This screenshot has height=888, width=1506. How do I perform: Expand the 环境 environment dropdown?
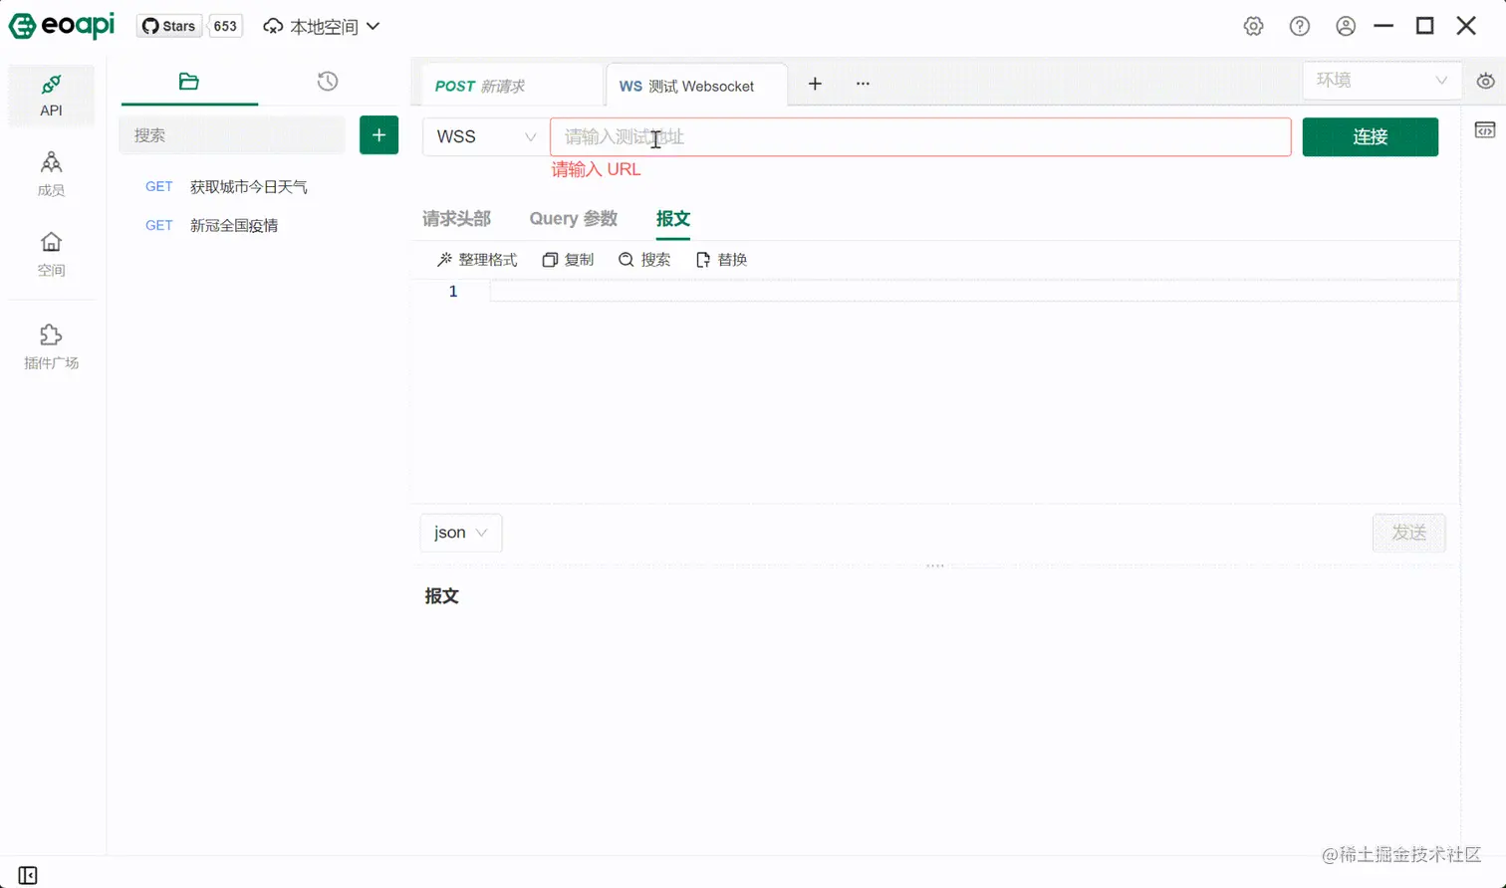(x=1381, y=81)
